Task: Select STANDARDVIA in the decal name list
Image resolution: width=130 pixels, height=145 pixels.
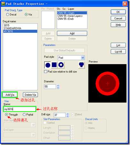Action: point(20,28)
